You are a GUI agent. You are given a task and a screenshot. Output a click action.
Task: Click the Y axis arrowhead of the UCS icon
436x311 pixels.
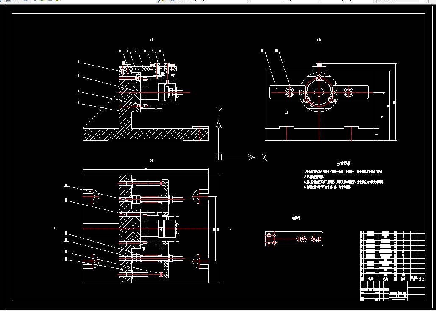(x=219, y=124)
